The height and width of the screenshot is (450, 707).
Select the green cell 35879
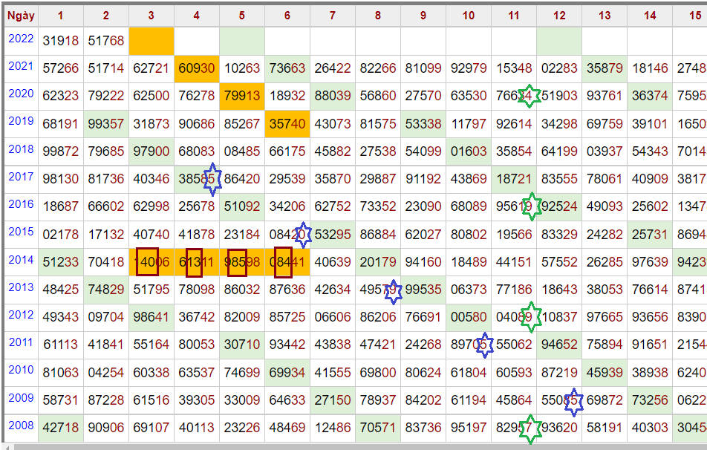pos(605,68)
